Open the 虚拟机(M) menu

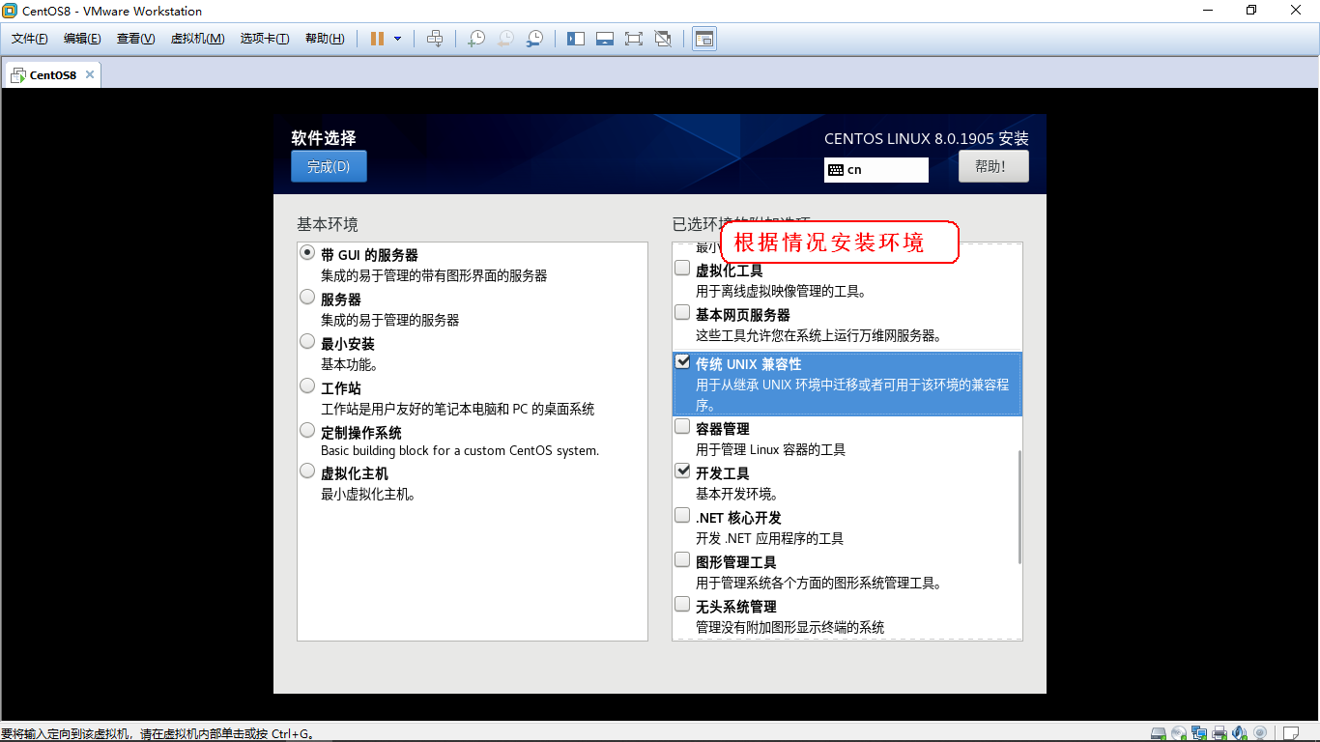click(197, 39)
